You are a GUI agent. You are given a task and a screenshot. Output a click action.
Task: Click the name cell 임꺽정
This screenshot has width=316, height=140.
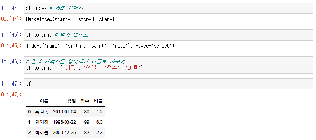point(42,122)
